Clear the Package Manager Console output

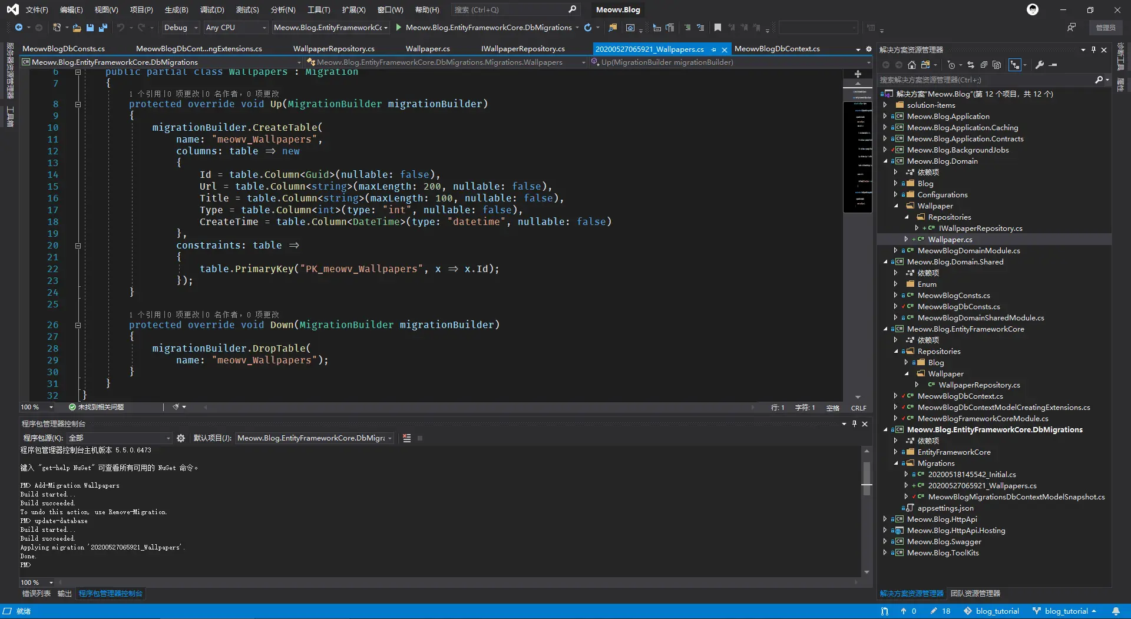[x=406, y=438]
